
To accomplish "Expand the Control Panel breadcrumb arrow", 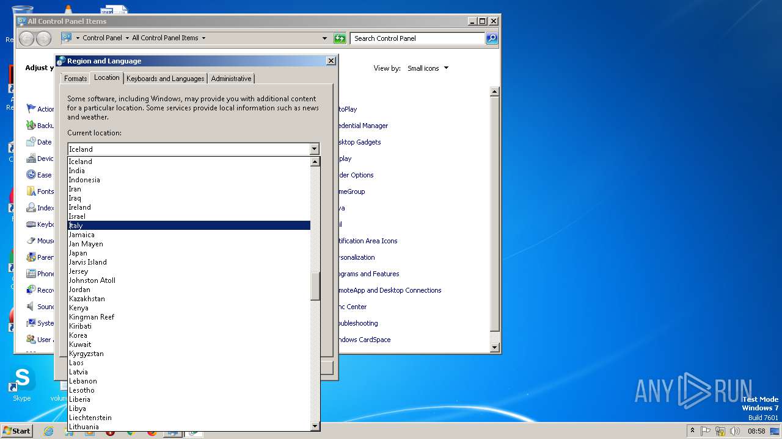I will tap(127, 38).
